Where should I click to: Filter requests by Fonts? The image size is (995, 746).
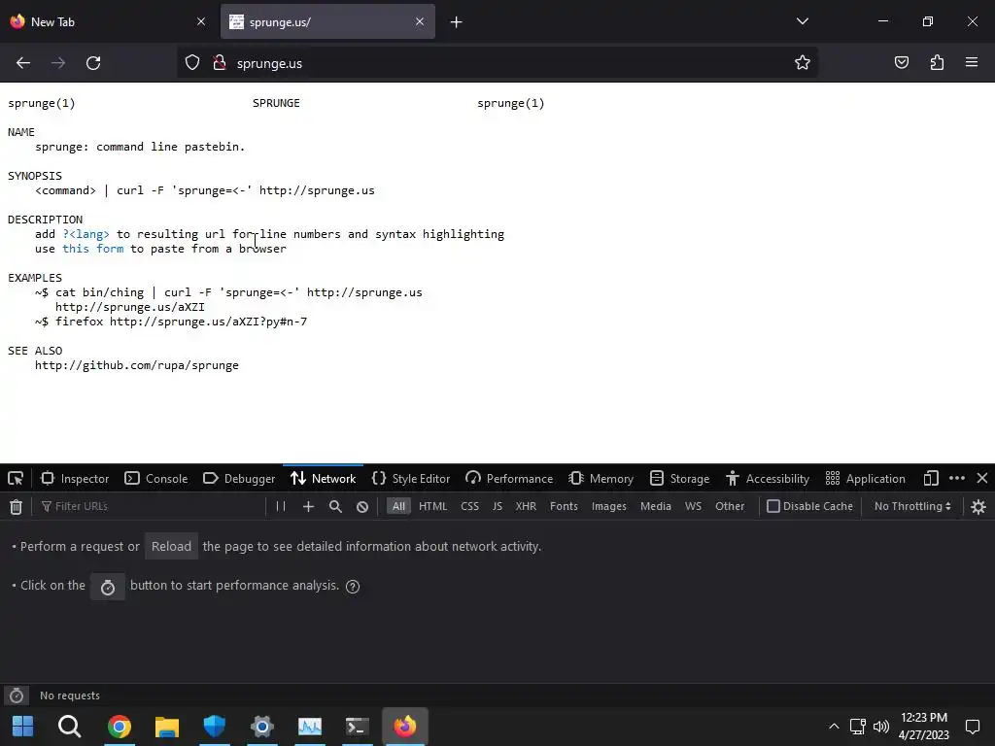[564, 506]
